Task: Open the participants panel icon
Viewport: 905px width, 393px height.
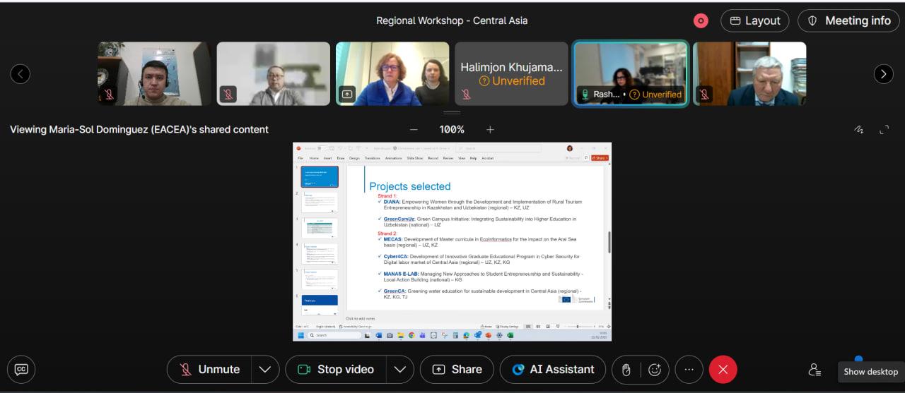Action: [x=814, y=369]
